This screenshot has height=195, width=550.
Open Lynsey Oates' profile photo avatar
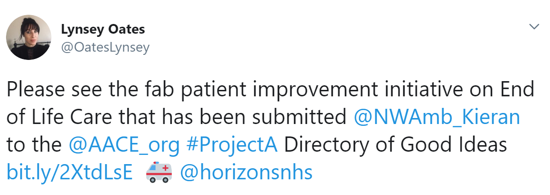click(29, 37)
